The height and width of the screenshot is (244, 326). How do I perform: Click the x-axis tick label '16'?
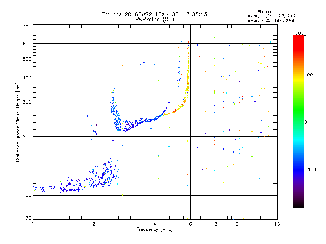277,224
